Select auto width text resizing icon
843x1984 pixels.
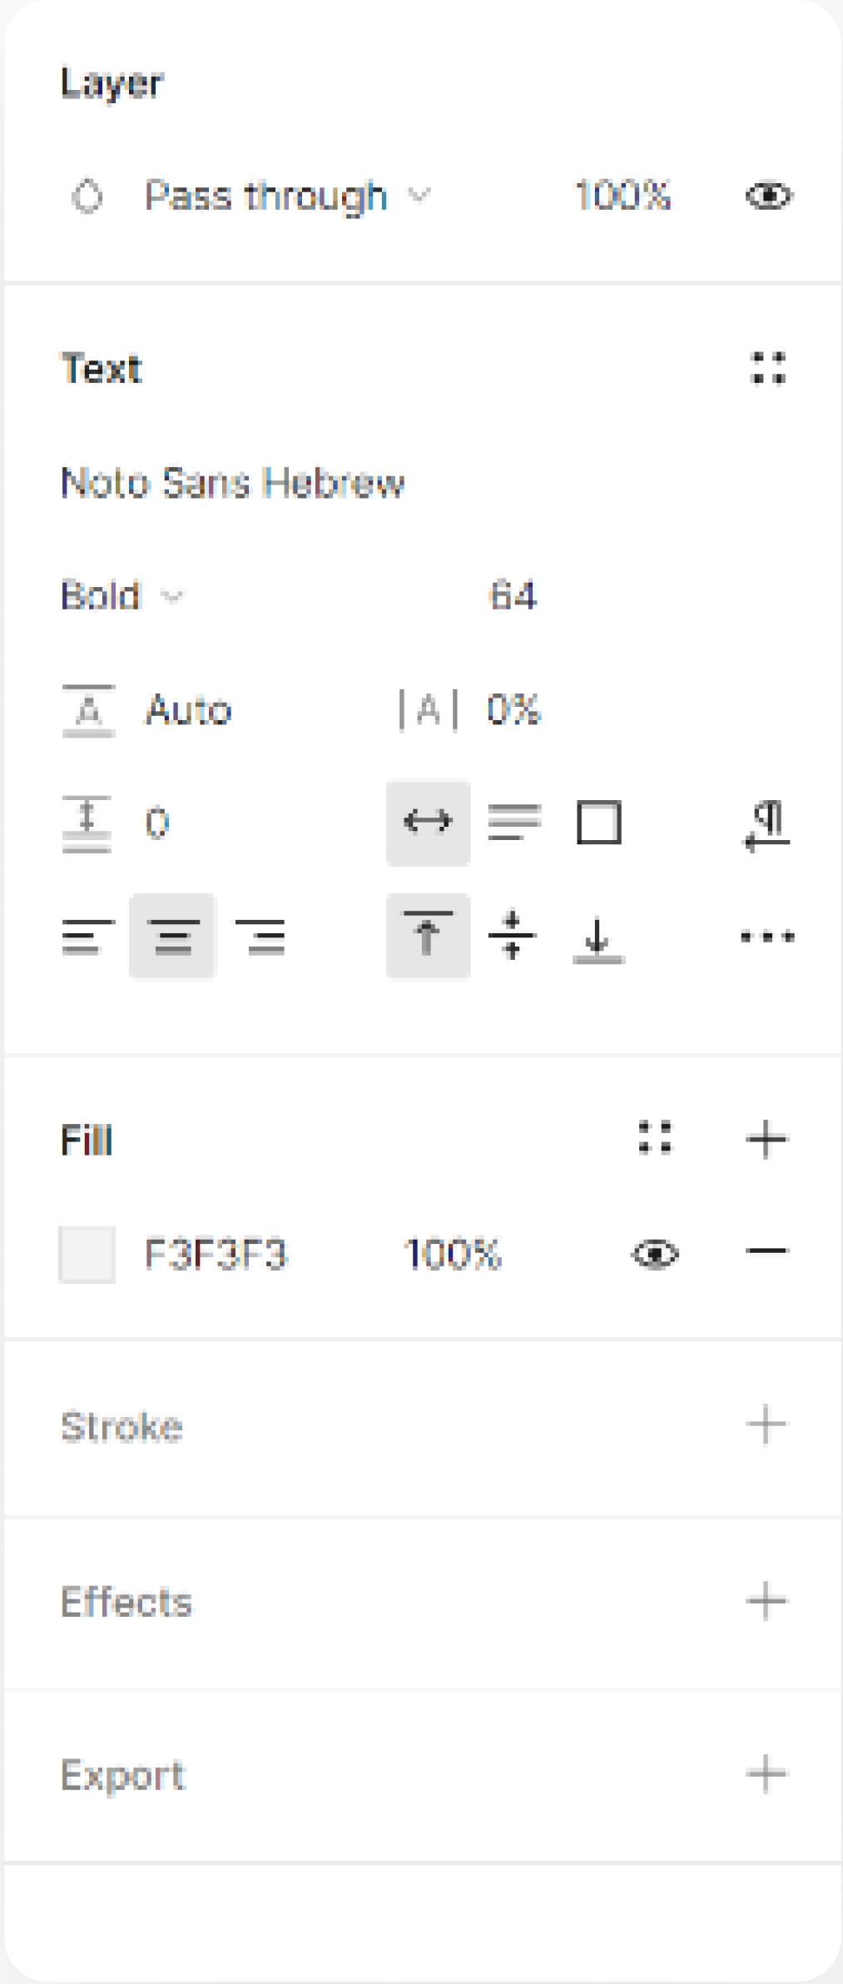tap(428, 823)
